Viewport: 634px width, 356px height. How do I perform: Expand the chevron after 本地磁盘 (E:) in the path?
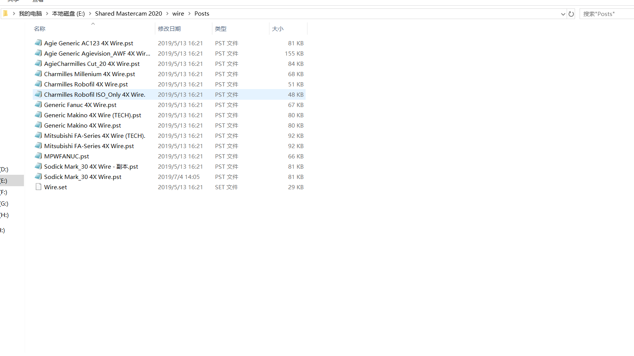pyautogui.click(x=90, y=14)
